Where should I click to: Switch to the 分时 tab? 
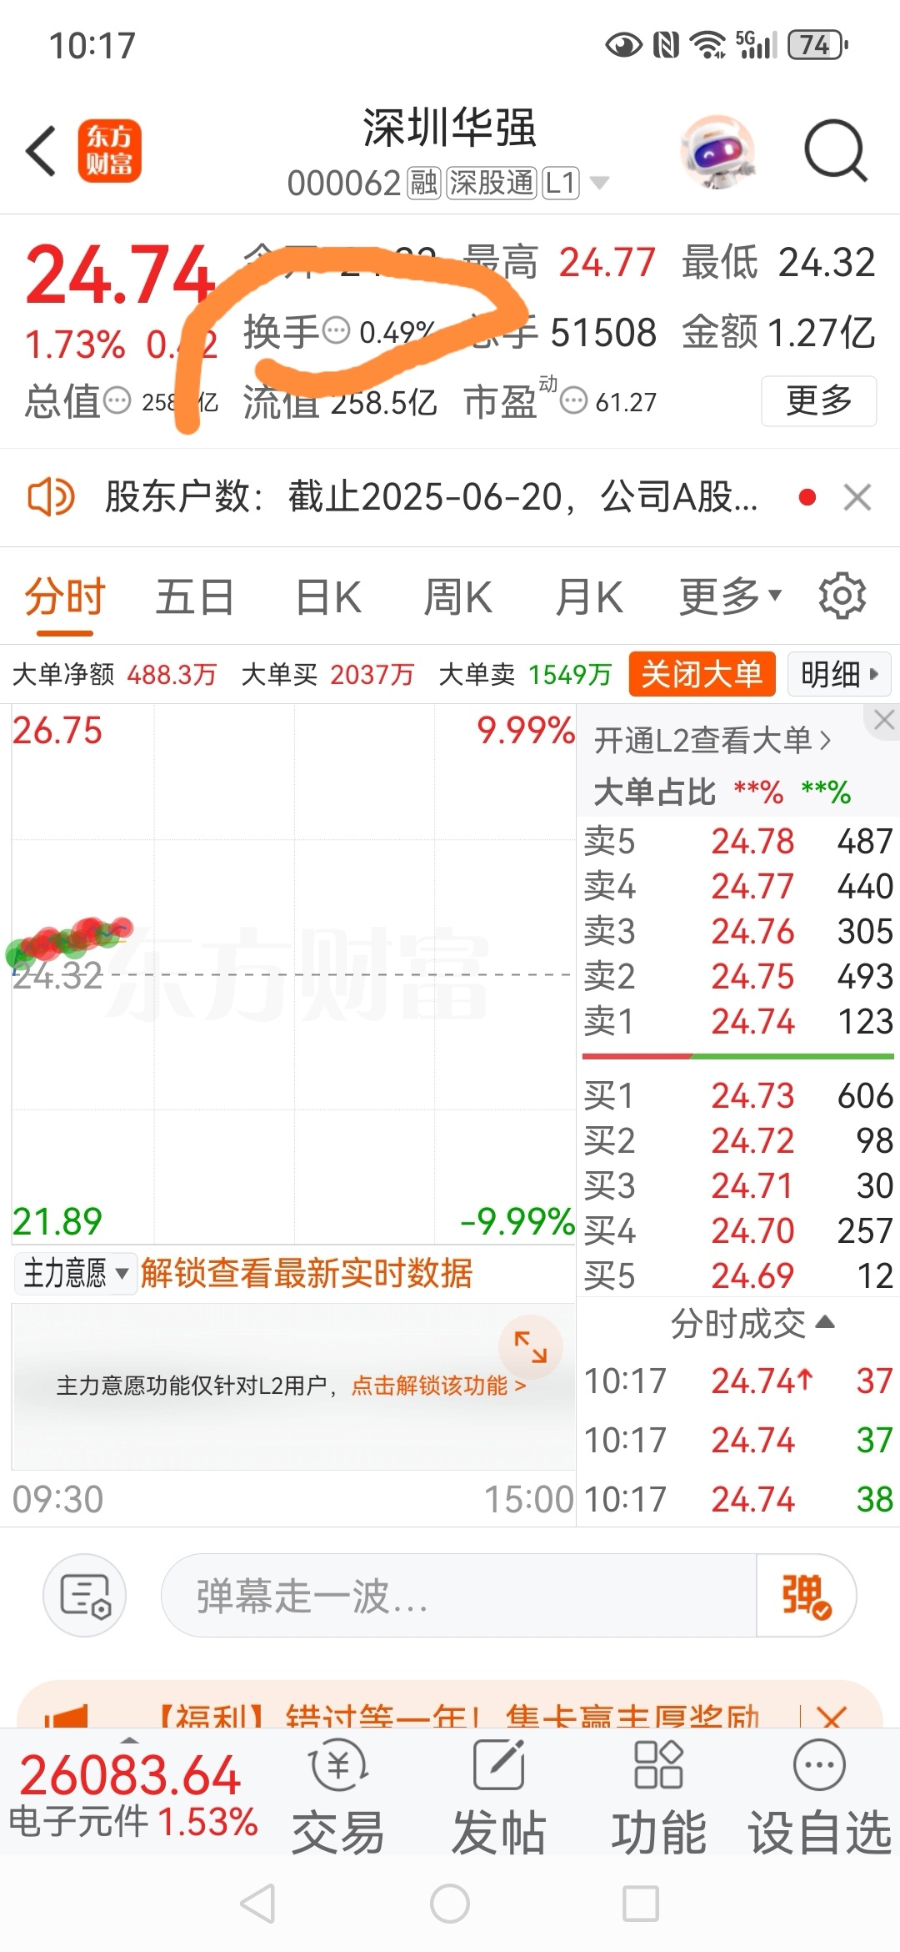point(65,598)
